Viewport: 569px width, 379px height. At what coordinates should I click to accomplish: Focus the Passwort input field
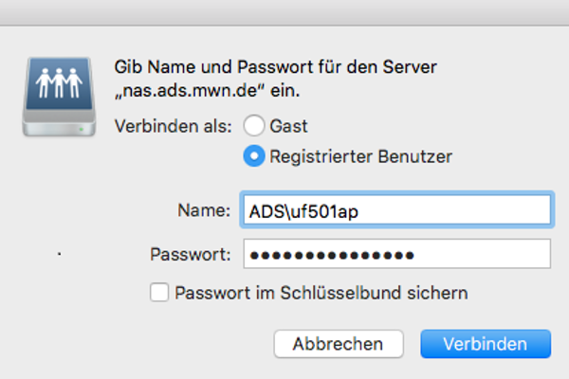point(397,254)
